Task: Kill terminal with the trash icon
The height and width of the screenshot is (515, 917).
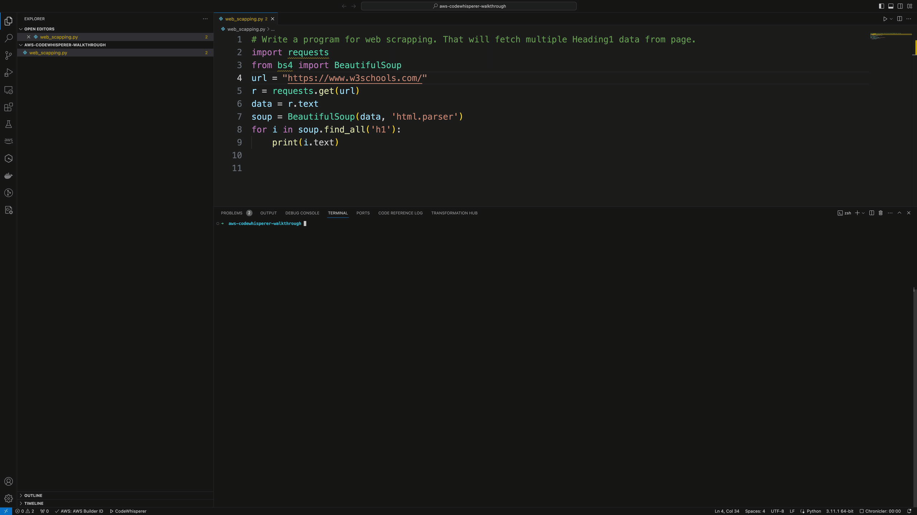Action: tap(880, 213)
